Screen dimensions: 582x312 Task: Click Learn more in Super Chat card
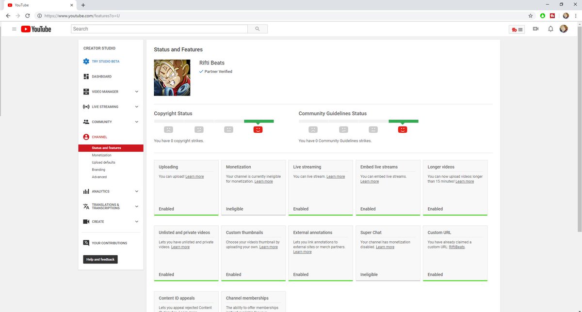click(x=385, y=247)
